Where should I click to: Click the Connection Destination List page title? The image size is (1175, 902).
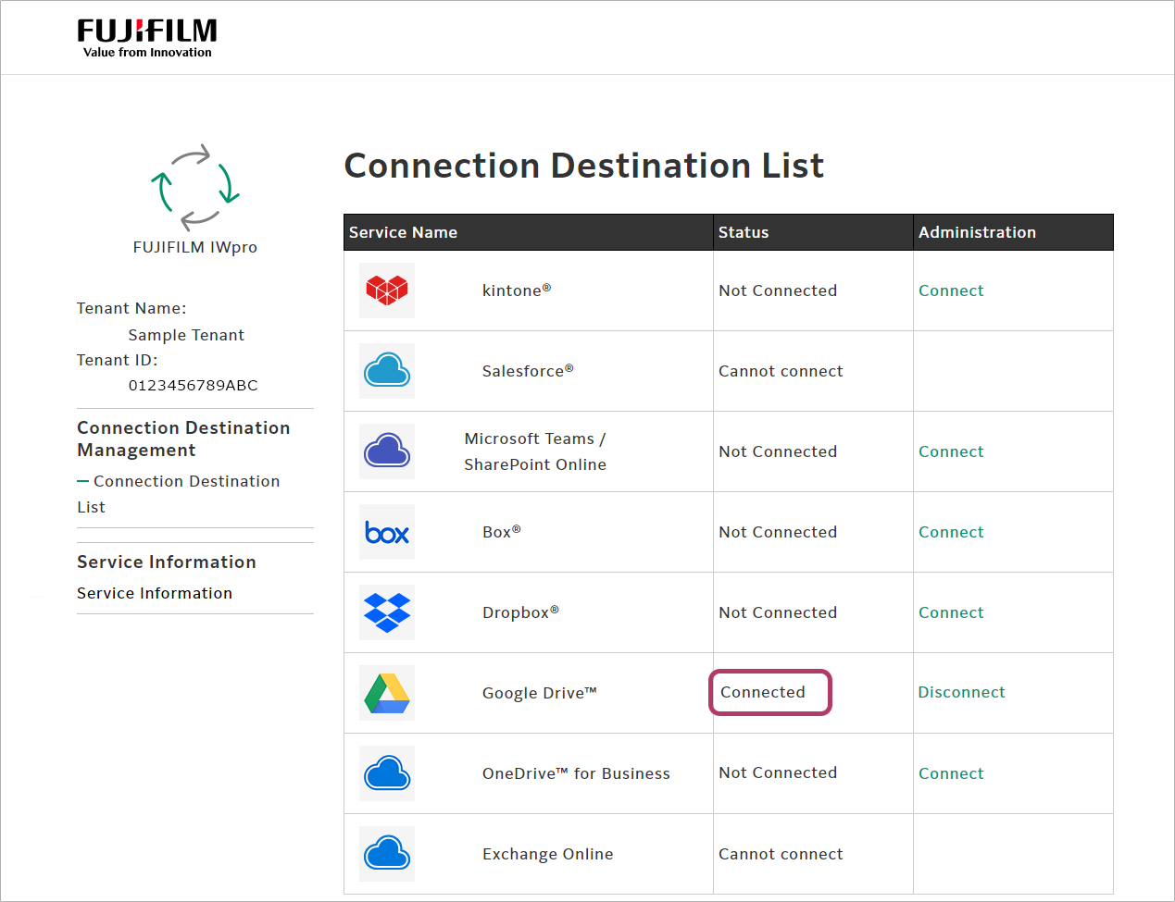[584, 166]
